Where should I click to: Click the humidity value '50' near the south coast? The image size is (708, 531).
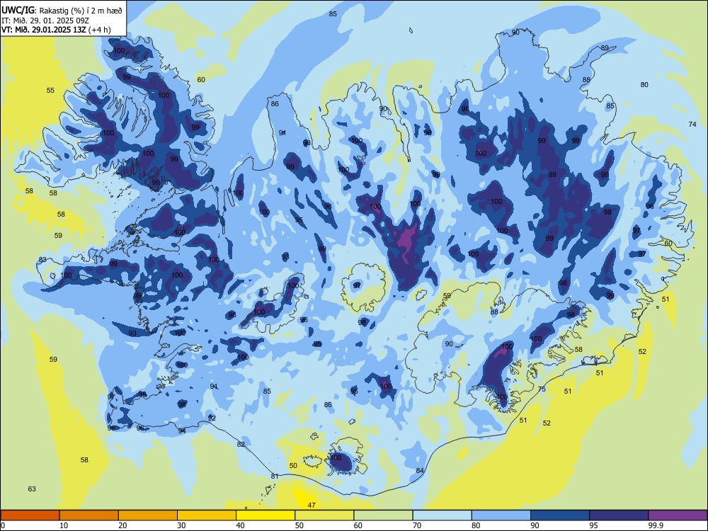[294, 466]
